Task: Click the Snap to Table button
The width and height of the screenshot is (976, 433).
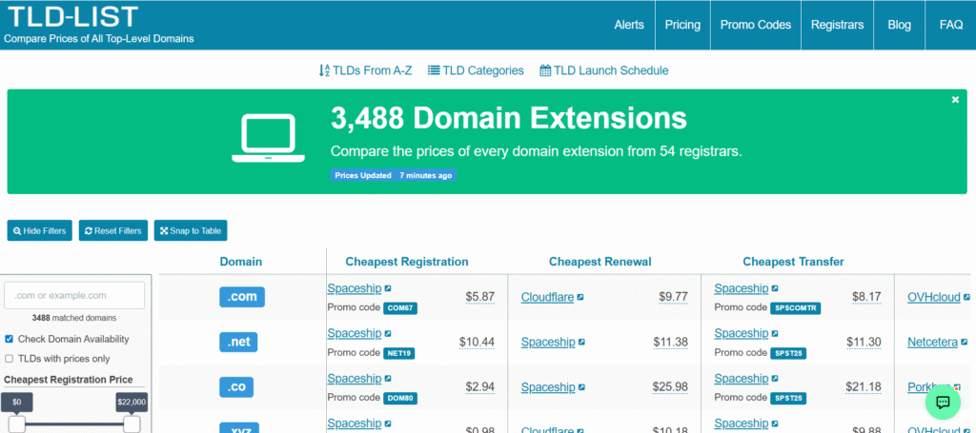Action: (x=191, y=230)
